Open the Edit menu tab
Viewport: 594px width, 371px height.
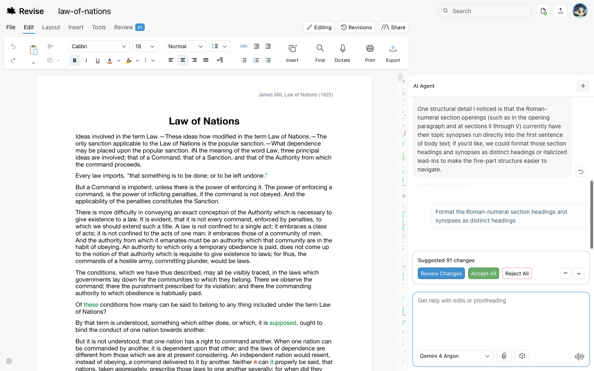click(x=29, y=27)
